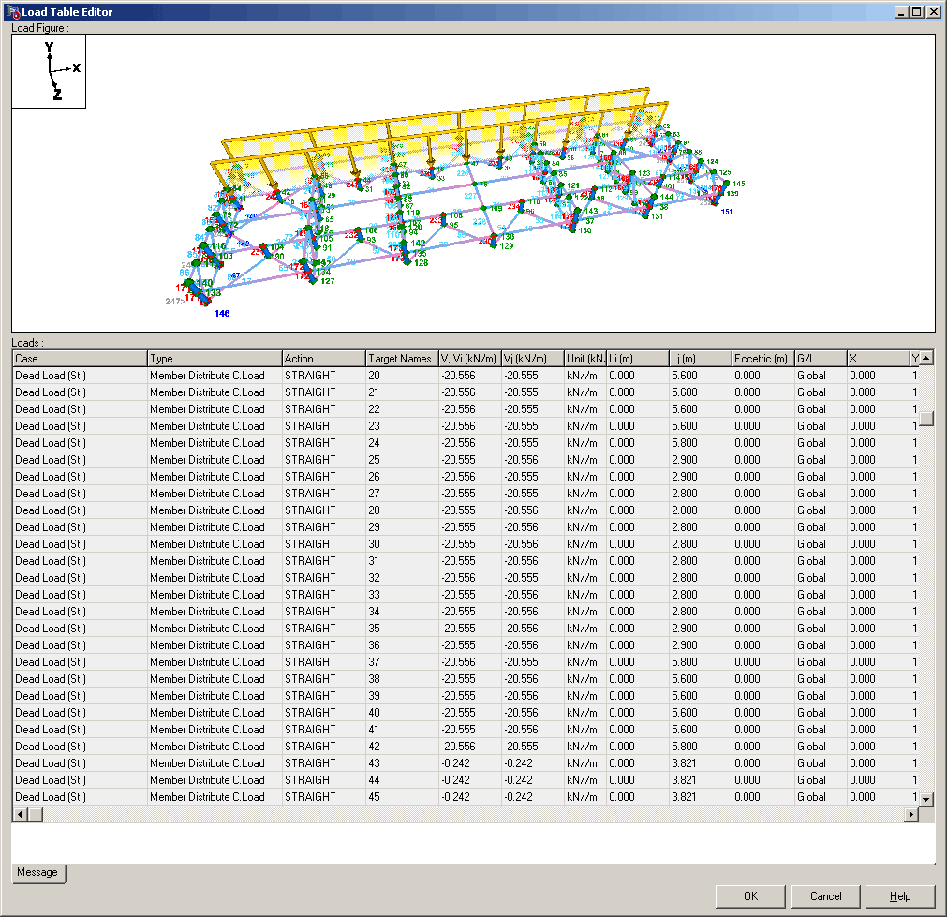Click the vertical scrollbar thumb
Screen dimensions: 947x917
click(x=926, y=418)
